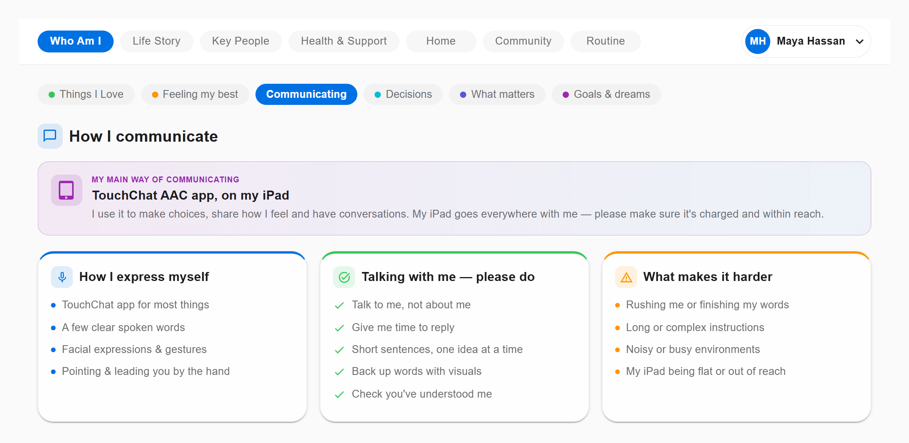The image size is (909, 443).
Task: Switch to the Who Am I tab
Action: tap(76, 41)
